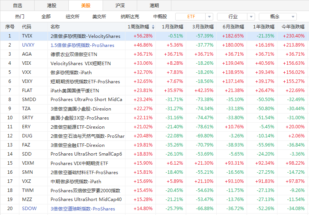Select the VIXY ticker code

27,81
